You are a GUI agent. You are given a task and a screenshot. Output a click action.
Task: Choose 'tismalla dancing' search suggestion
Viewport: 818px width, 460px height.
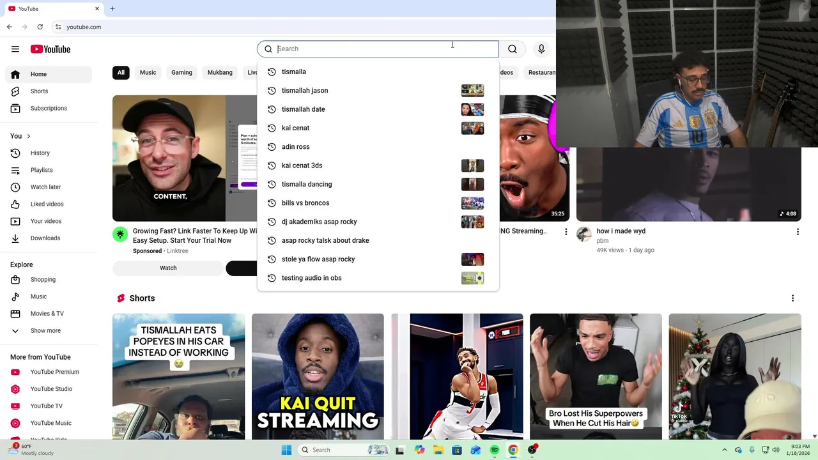pos(378,185)
